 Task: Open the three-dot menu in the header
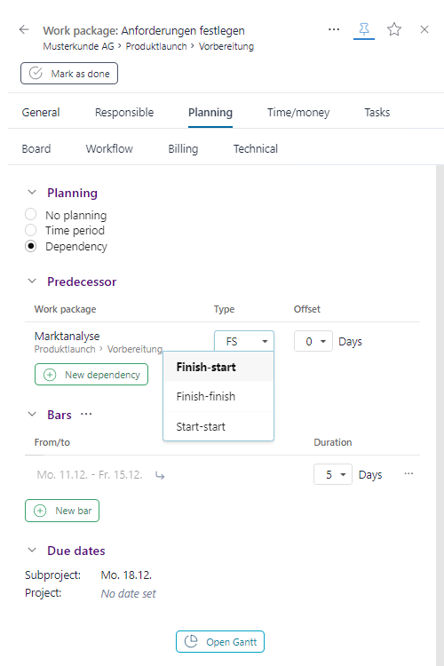coord(334,29)
